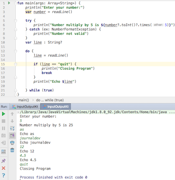The width and height of the screenshot is (175, 180).
Task: Click console line 'Enter your number:'
Action: point(38,117)
